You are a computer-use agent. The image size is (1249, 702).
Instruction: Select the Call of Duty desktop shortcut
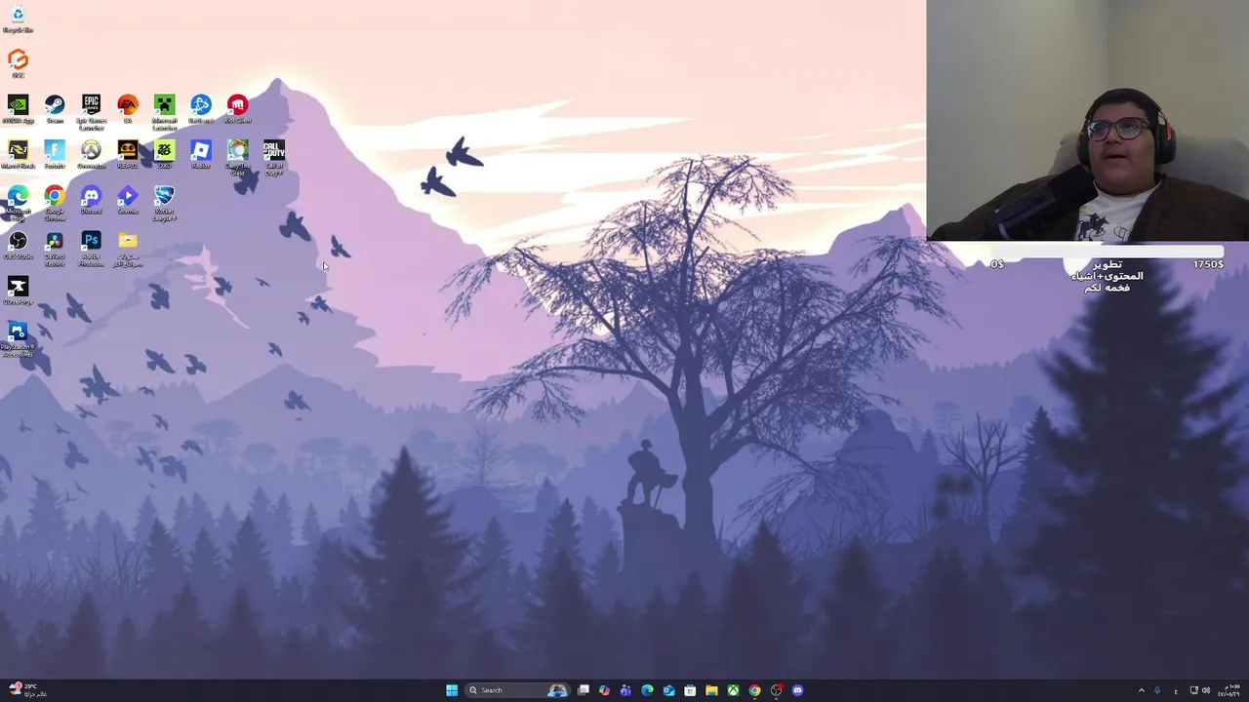click(x=274, y=157)
